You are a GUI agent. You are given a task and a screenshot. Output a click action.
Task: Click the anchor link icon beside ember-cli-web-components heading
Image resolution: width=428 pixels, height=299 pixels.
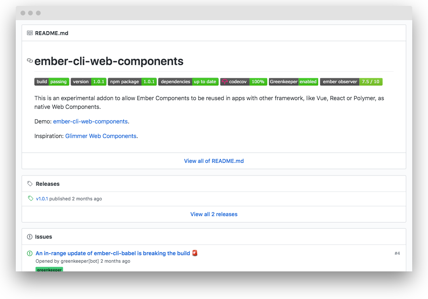click(30, 61)
